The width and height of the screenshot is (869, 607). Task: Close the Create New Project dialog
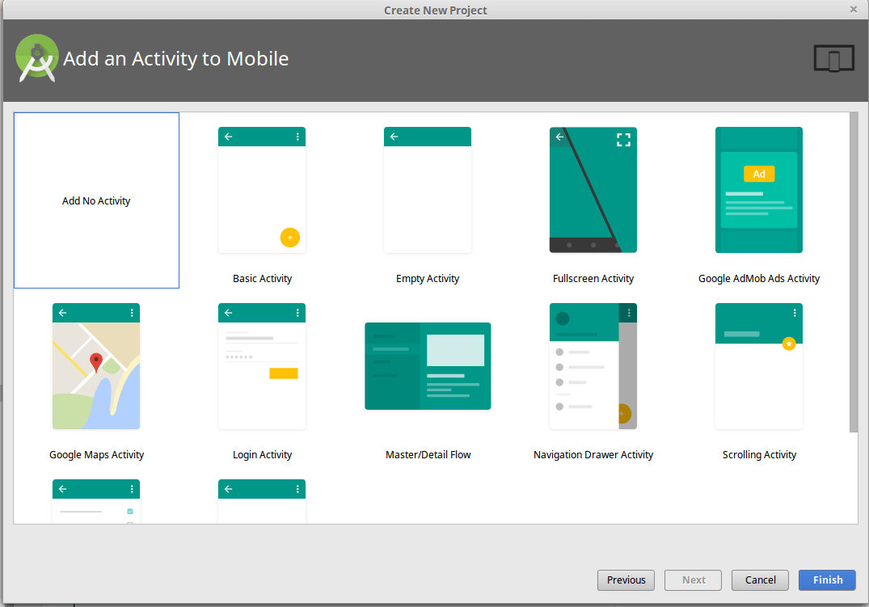tap(853, 9)
